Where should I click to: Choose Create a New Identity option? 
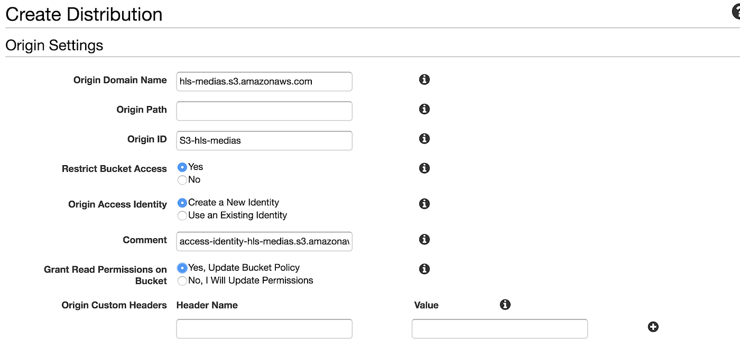[182, 203]
